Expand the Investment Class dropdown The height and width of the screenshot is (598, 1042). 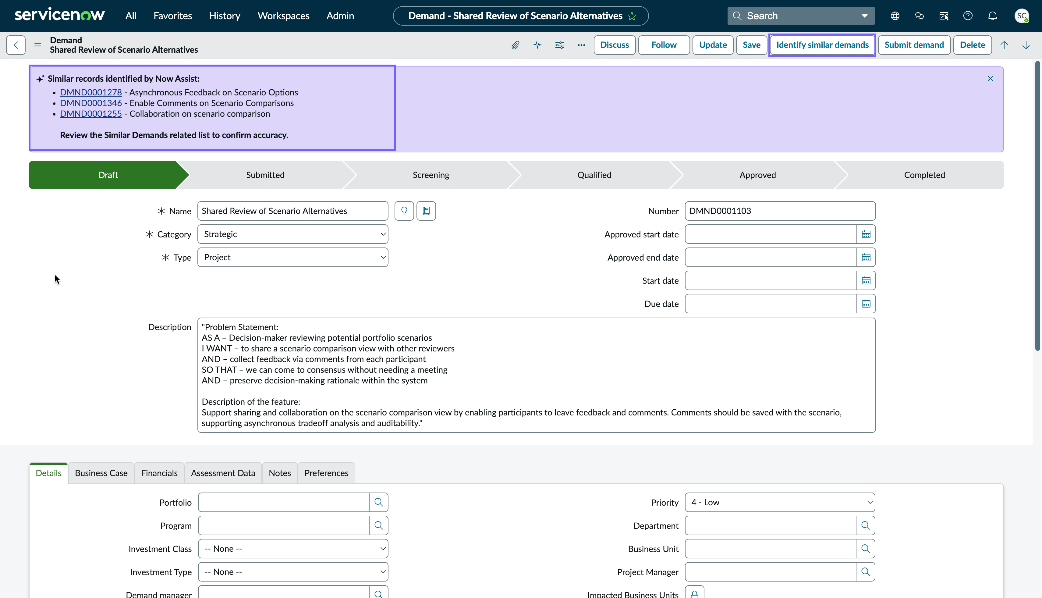point(293,549)
